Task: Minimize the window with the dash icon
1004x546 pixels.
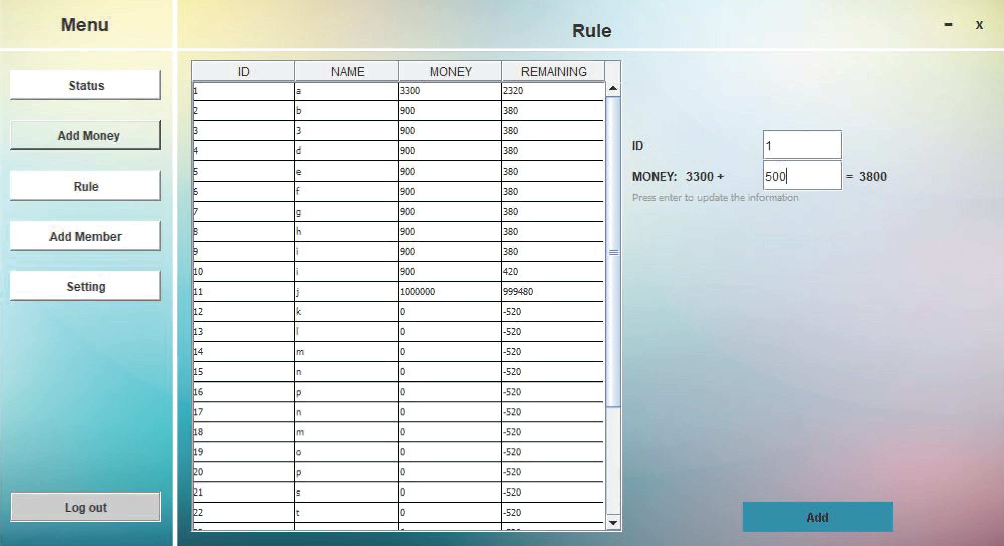Action: 948,25
